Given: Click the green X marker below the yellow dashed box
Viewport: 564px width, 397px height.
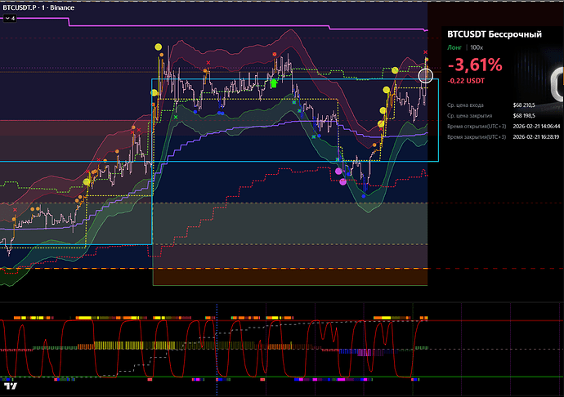Looking at the screenshot, I should (175, 117).
